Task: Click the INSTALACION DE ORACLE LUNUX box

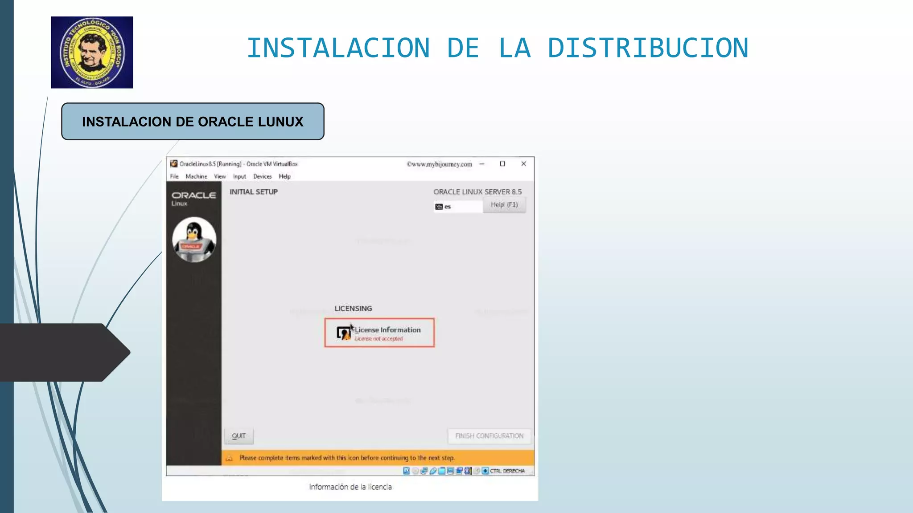Action: (x=193, y=122)
